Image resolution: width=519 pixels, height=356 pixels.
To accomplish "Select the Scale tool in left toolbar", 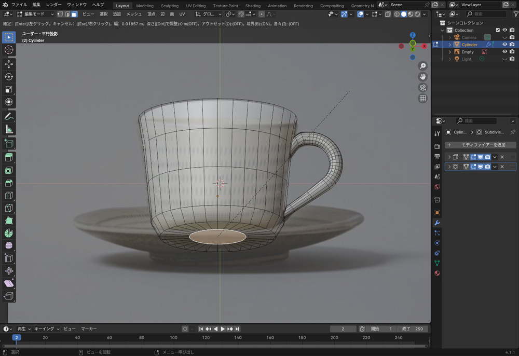I will coord(9,89).
